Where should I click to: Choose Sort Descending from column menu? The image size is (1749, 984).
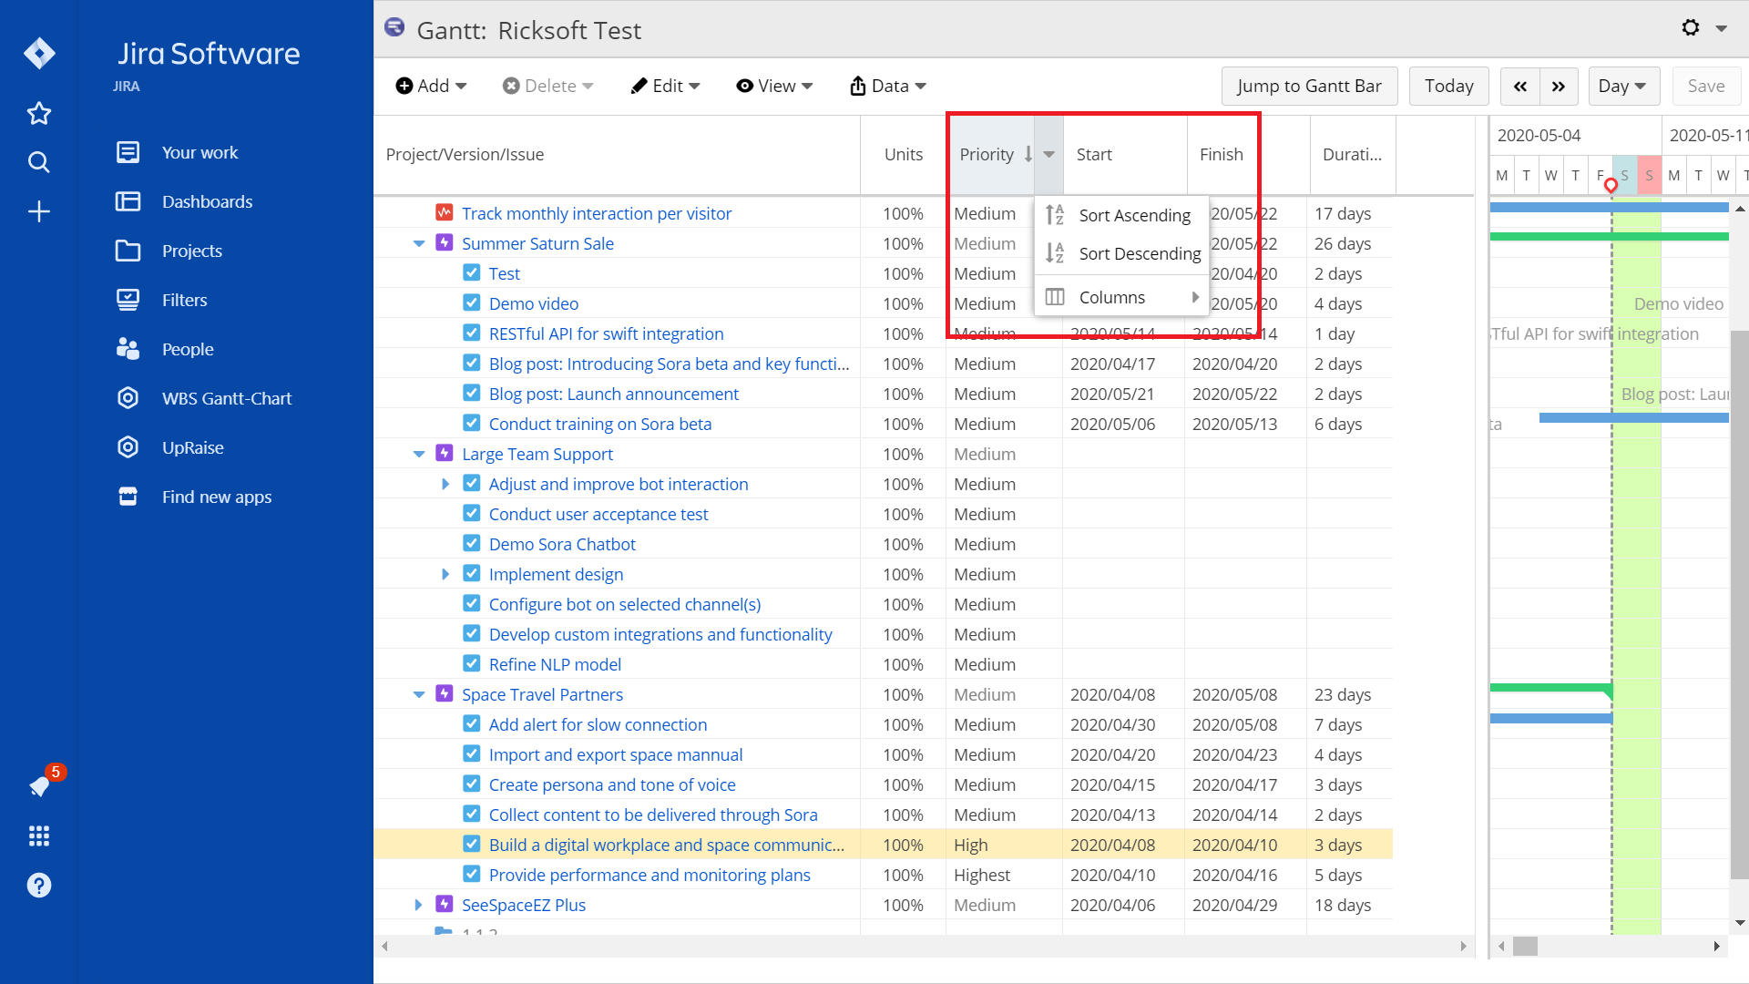pos(1122,253)
